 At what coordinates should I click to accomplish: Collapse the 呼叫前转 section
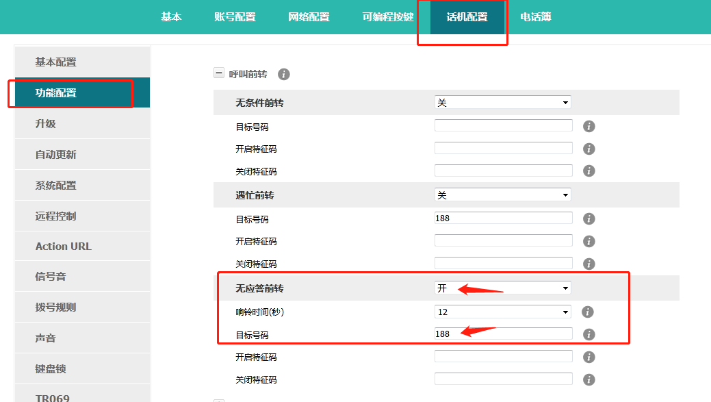(x=219, y=73)
